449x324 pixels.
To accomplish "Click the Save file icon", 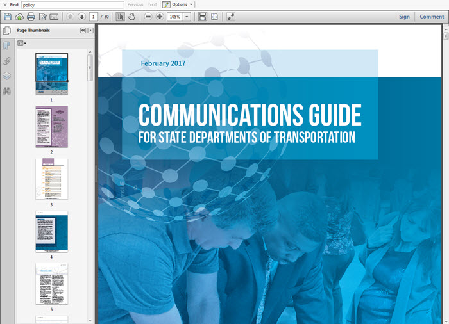I will pos(8,17).
